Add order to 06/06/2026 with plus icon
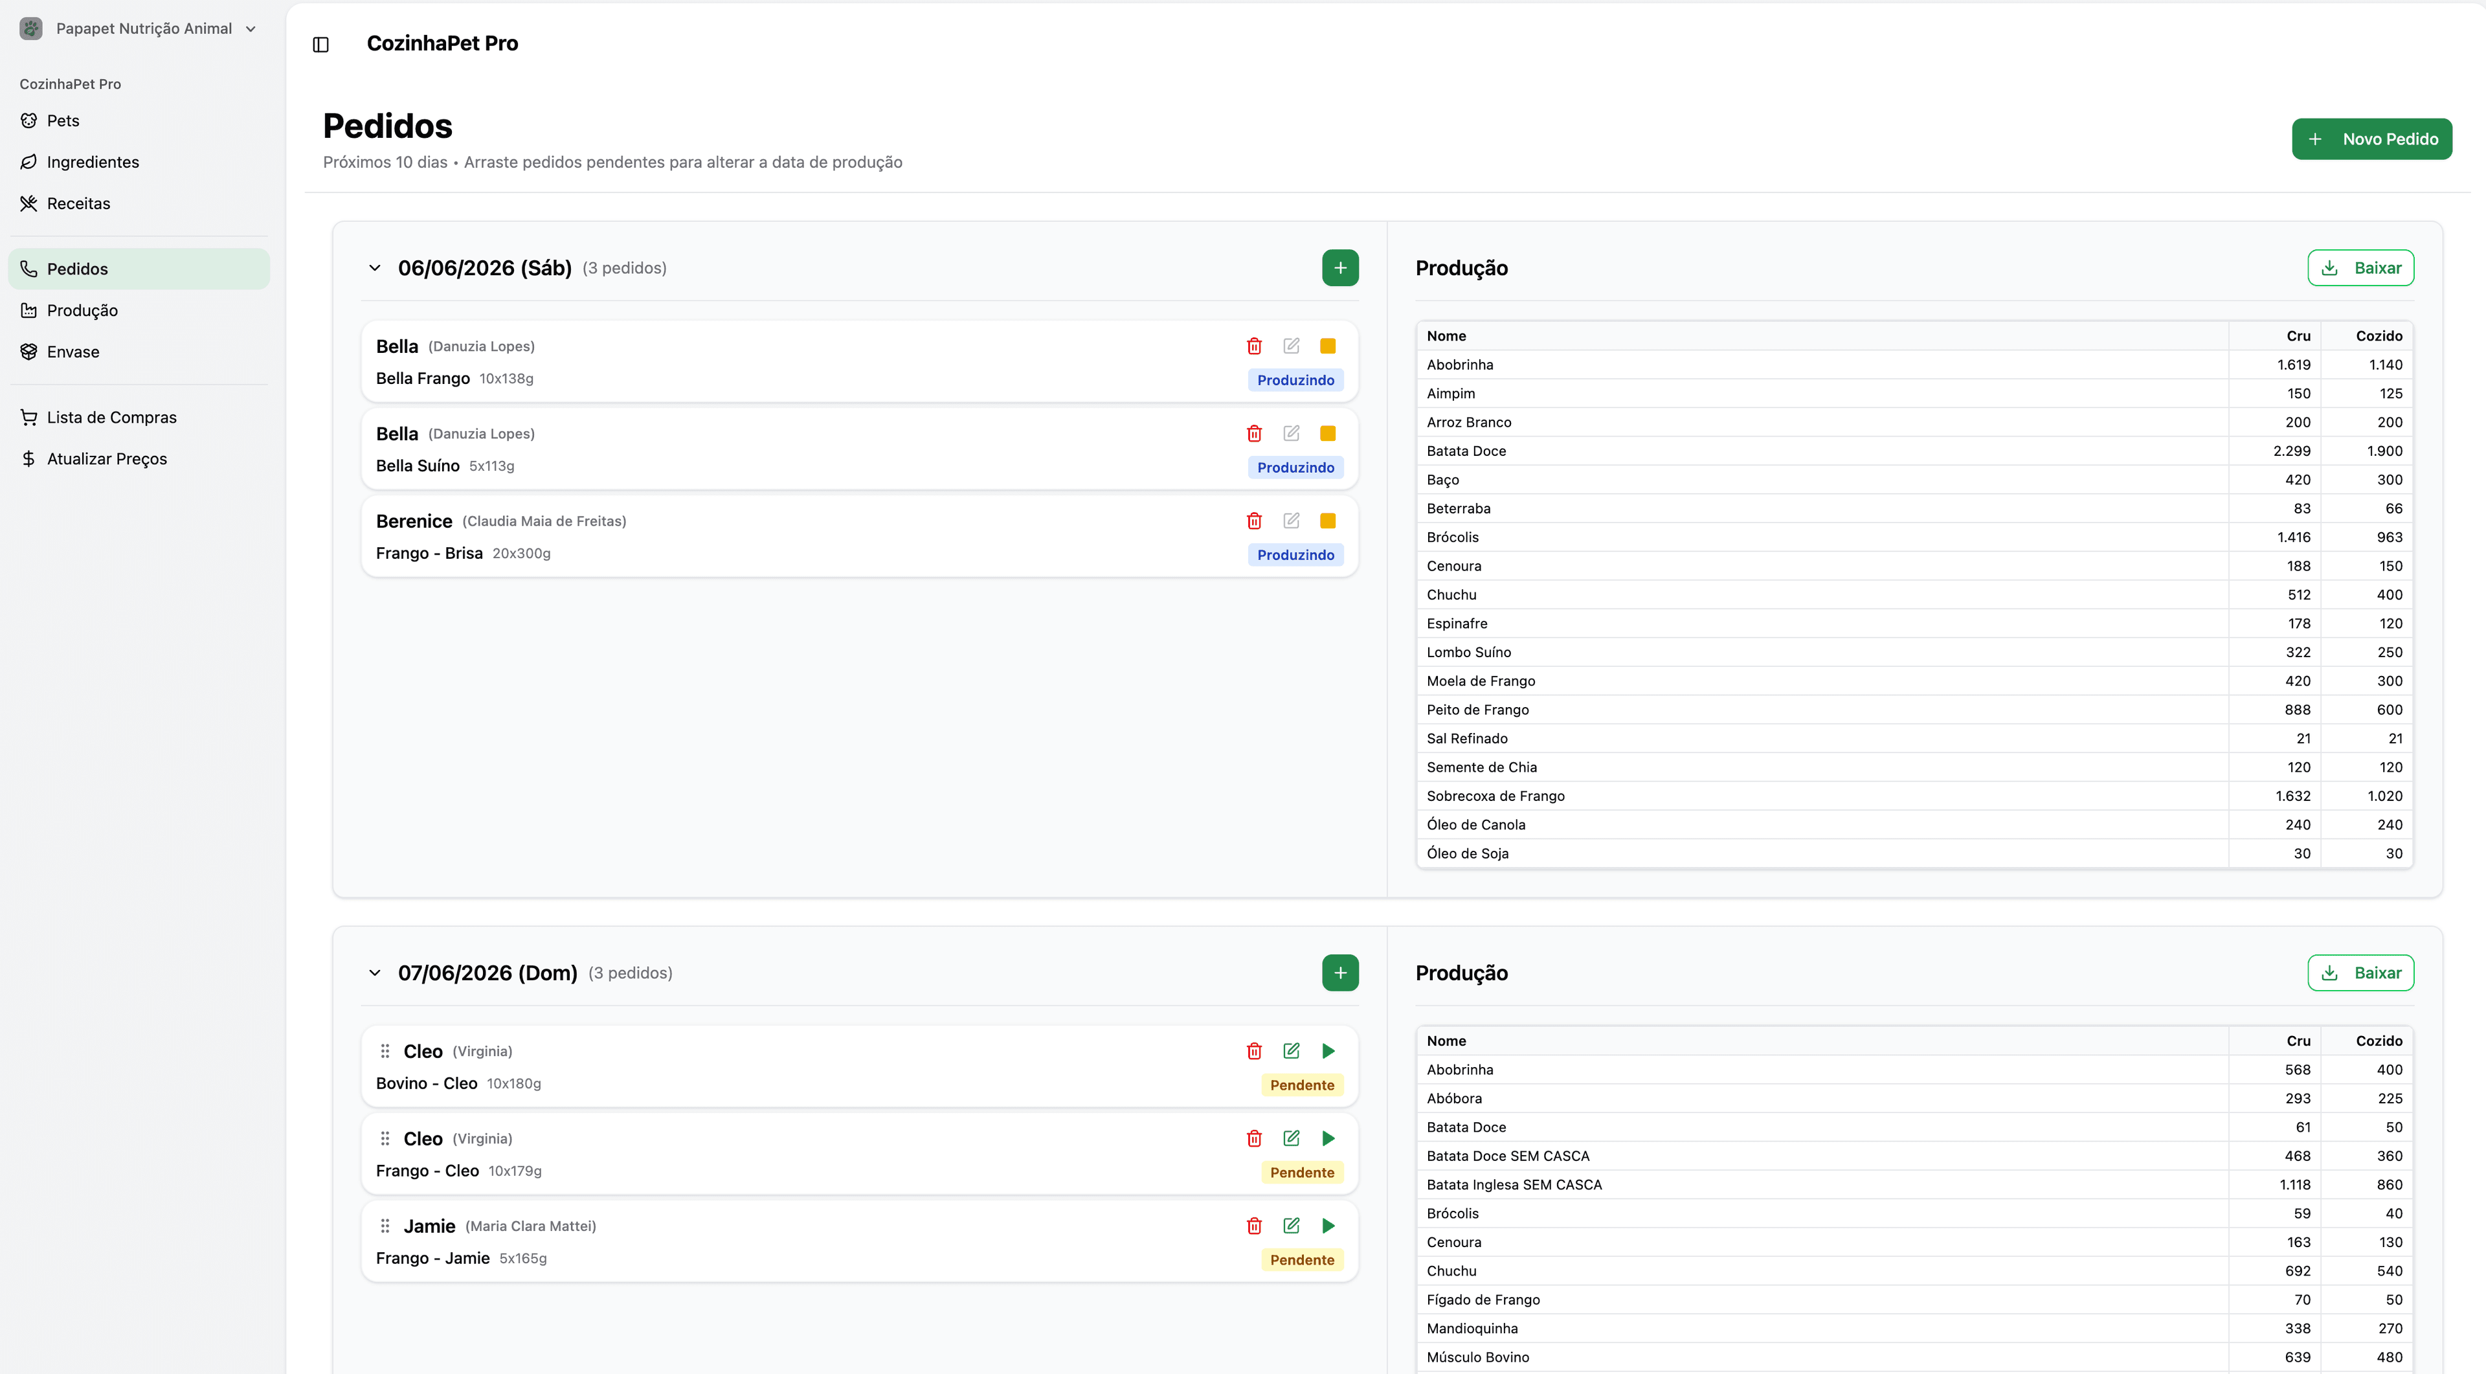 pos(1341,268)
